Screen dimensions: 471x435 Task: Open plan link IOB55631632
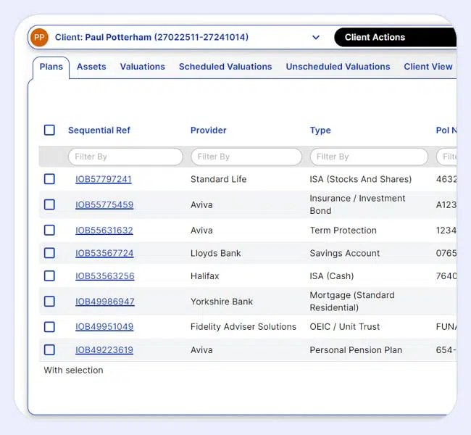pyautogui.click(x=104, y=231)
